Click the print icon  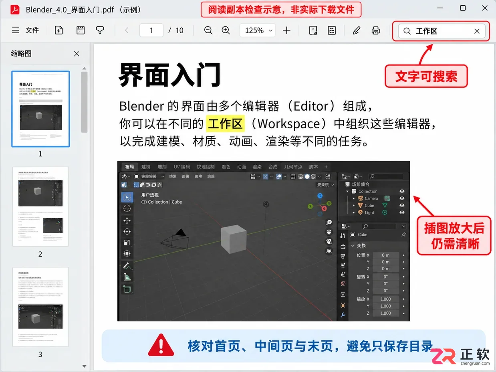tap(375, 30)
